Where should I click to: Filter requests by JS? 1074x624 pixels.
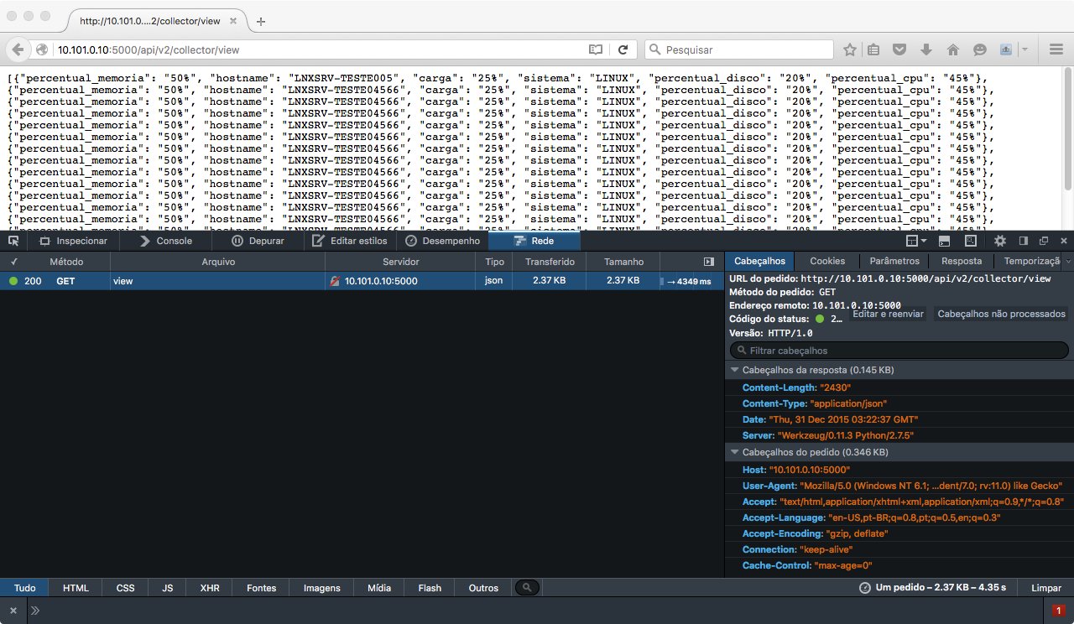tap(168, 588)
